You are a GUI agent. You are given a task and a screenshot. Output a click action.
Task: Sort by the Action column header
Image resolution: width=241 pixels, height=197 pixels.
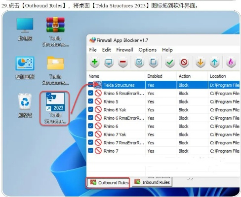coord(192,76)
